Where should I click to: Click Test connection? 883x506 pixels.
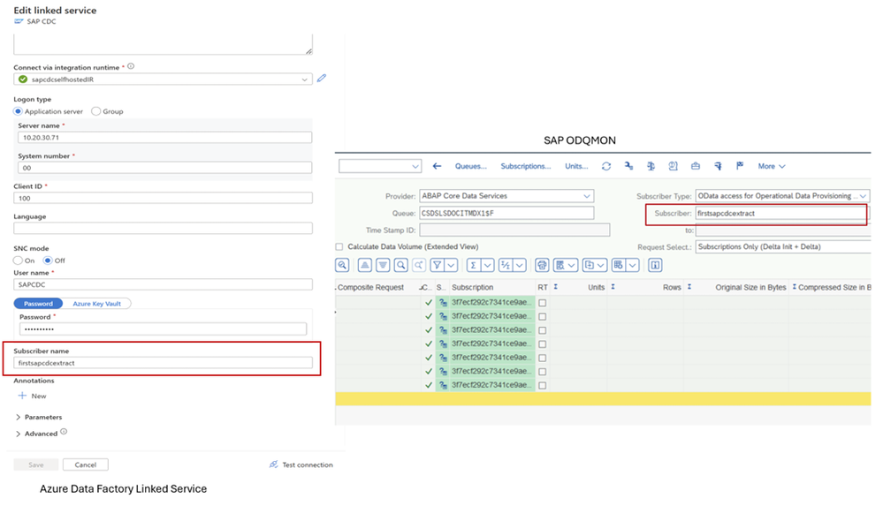point(301,464)
